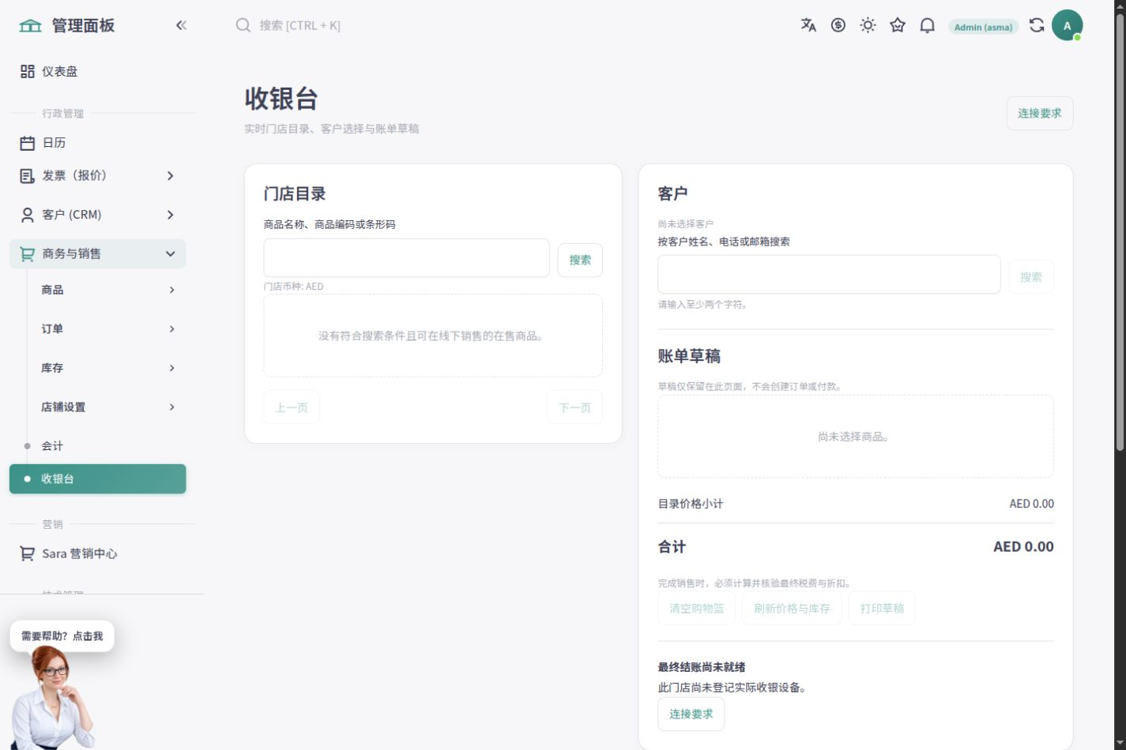Open the language translation icon

[808, 25]
